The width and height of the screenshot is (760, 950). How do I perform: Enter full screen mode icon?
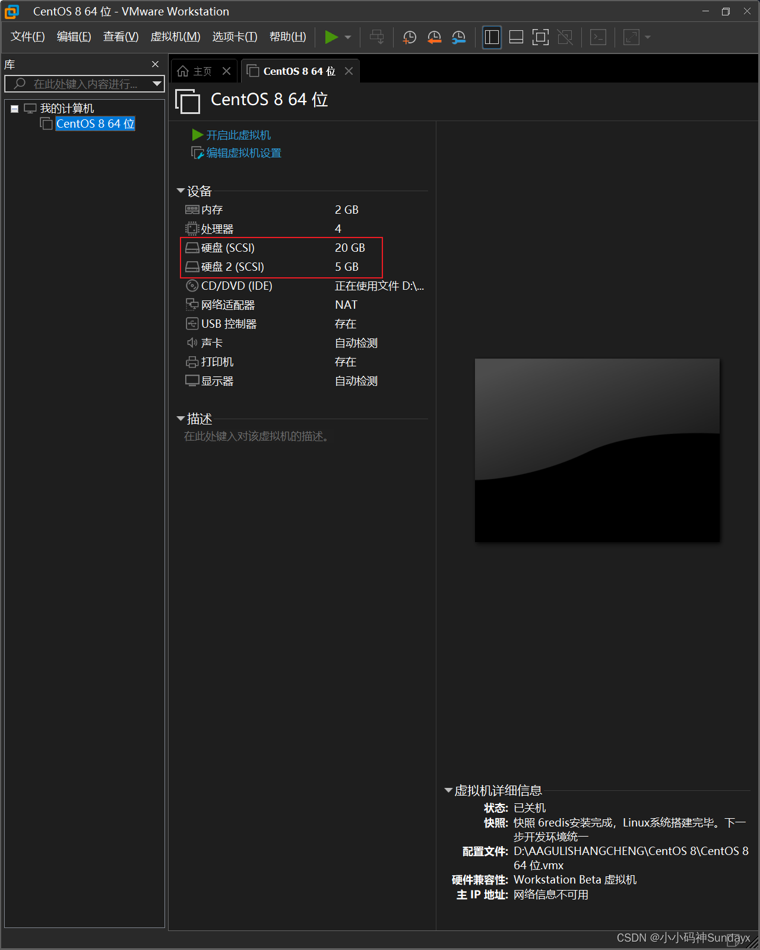540,37
